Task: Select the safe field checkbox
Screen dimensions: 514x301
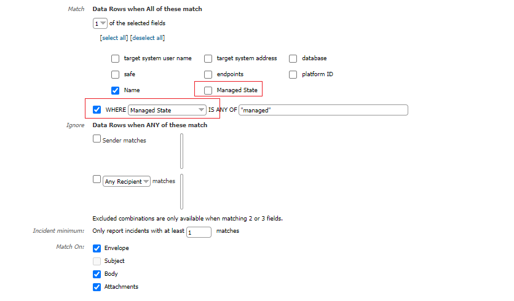Action: point(115,75)
